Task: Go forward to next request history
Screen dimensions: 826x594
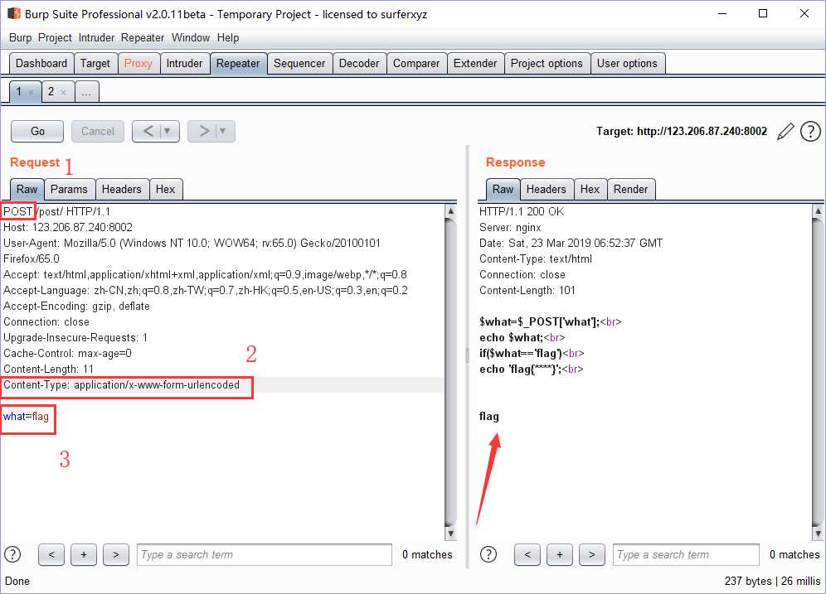Action: tap(204, 131)
